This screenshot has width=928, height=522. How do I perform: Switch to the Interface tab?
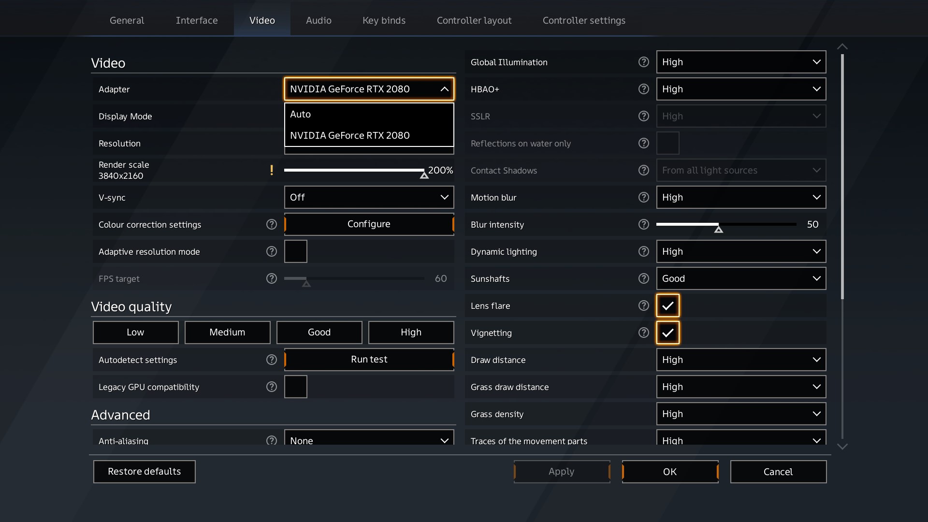pyautogui.click(x=197, y=20)
